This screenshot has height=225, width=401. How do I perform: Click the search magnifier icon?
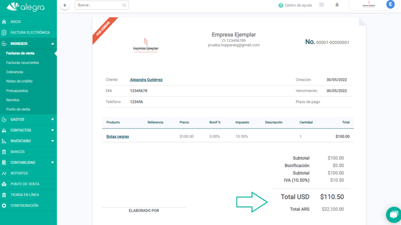click(124, 5)
